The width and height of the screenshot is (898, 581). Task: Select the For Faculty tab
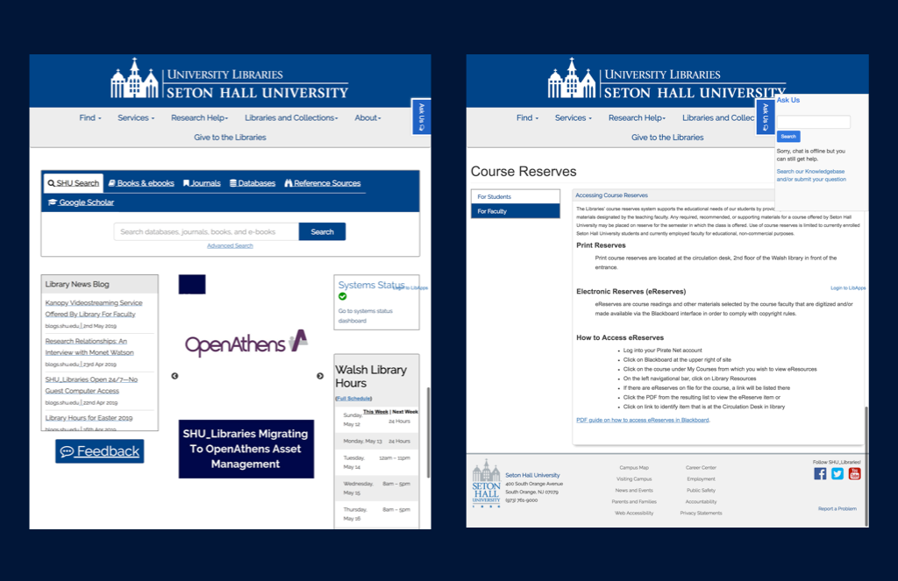pos(516,211)
